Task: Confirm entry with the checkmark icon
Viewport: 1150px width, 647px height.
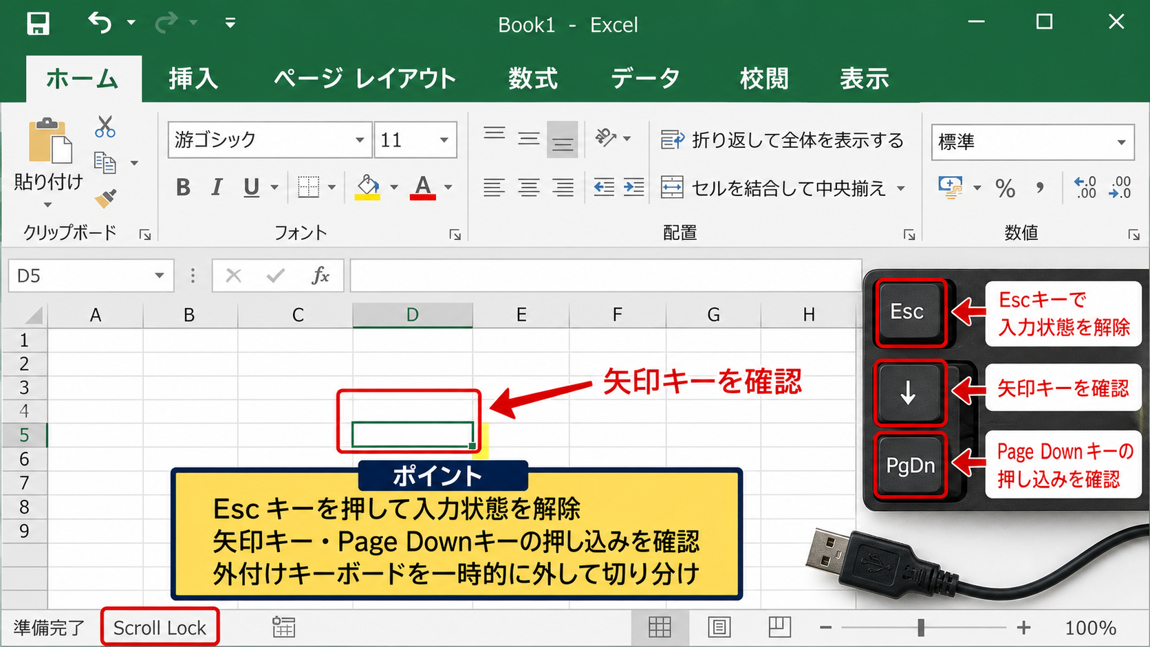Action: pos(276,276)
